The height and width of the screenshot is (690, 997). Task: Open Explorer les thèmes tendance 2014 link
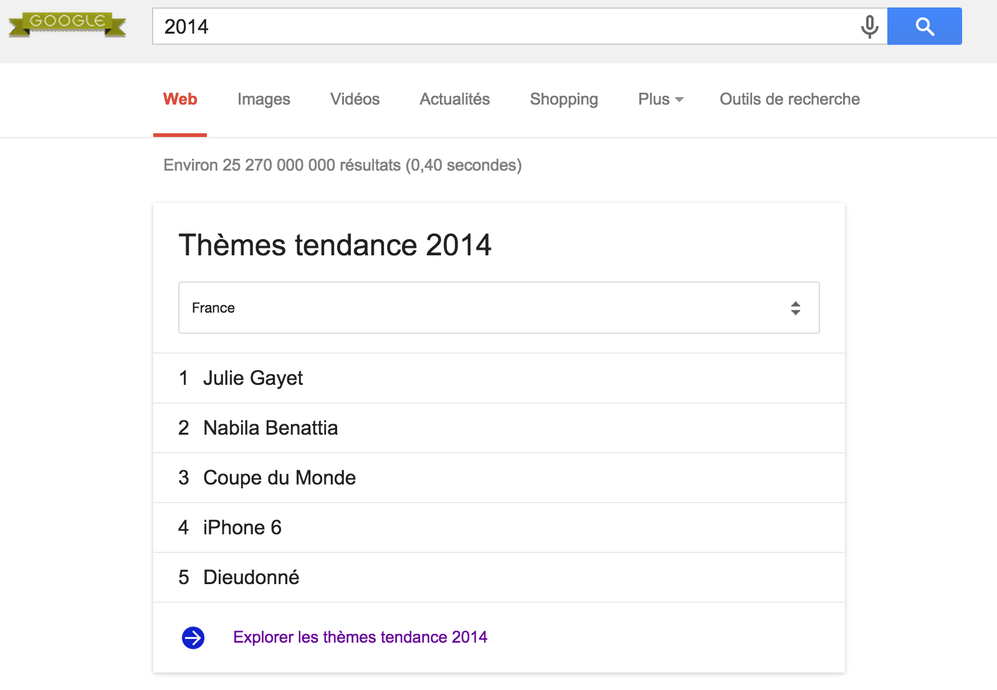pyautogui.click(x=360, y=637)
